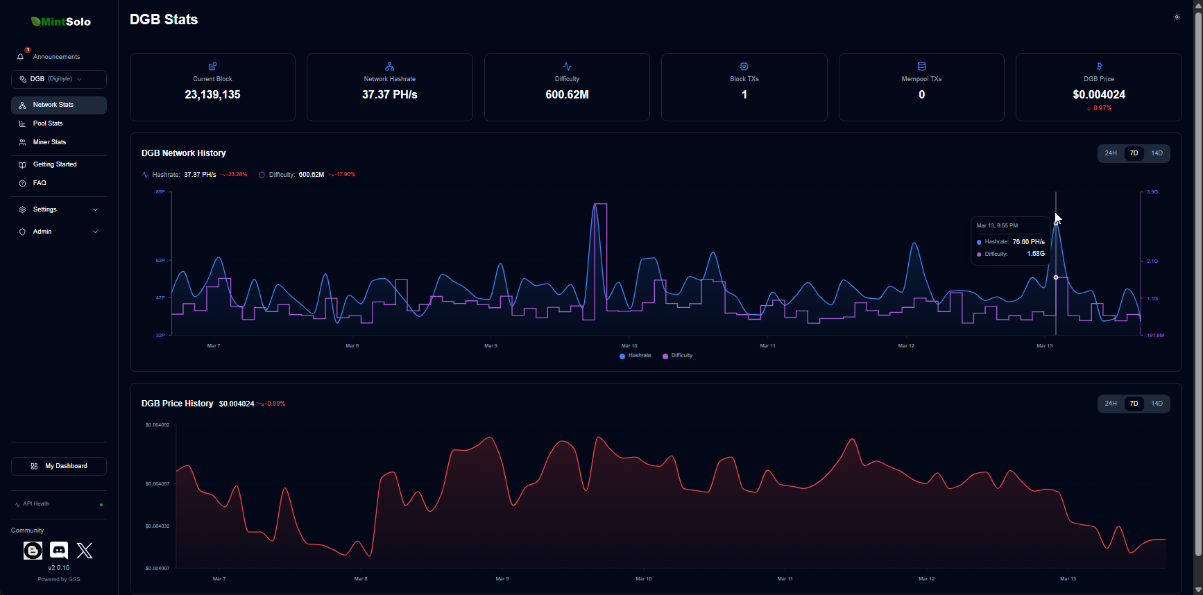Click the Announcements bell icon
Image resolution: width=1203 pixels, height=595 pixels.
(x=21, y=57)
